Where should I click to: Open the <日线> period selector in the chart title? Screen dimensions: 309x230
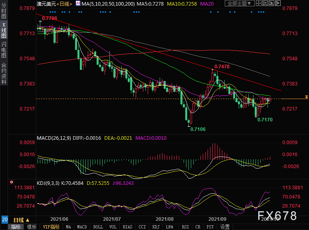64,4
